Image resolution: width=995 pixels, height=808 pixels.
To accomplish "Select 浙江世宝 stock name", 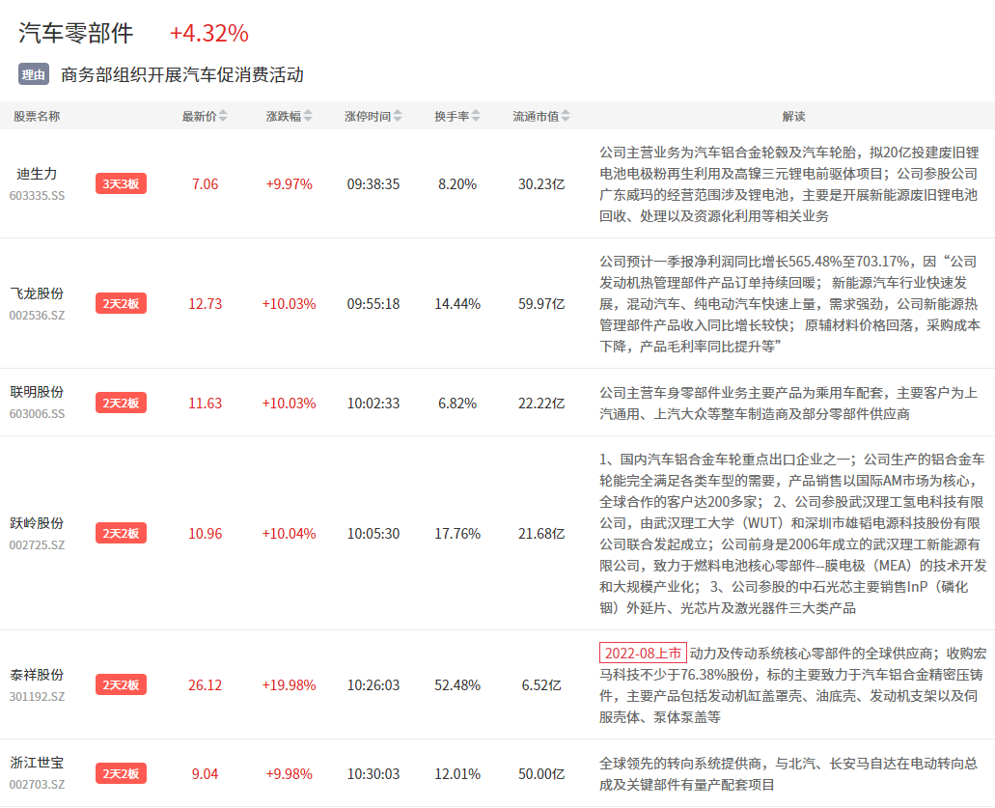I will [x=37, y=763].
